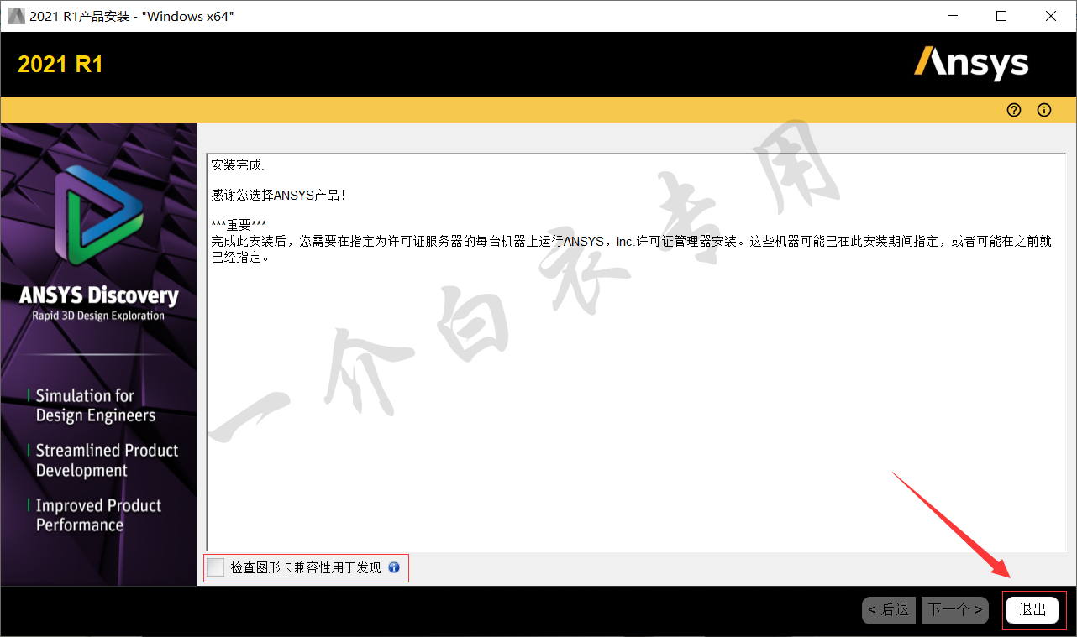
Task: Click the blue info icon beside graphics card checkbox
Action: click(x=394, y=568)
